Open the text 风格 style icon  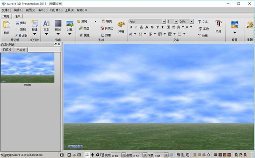coord(218,24)
